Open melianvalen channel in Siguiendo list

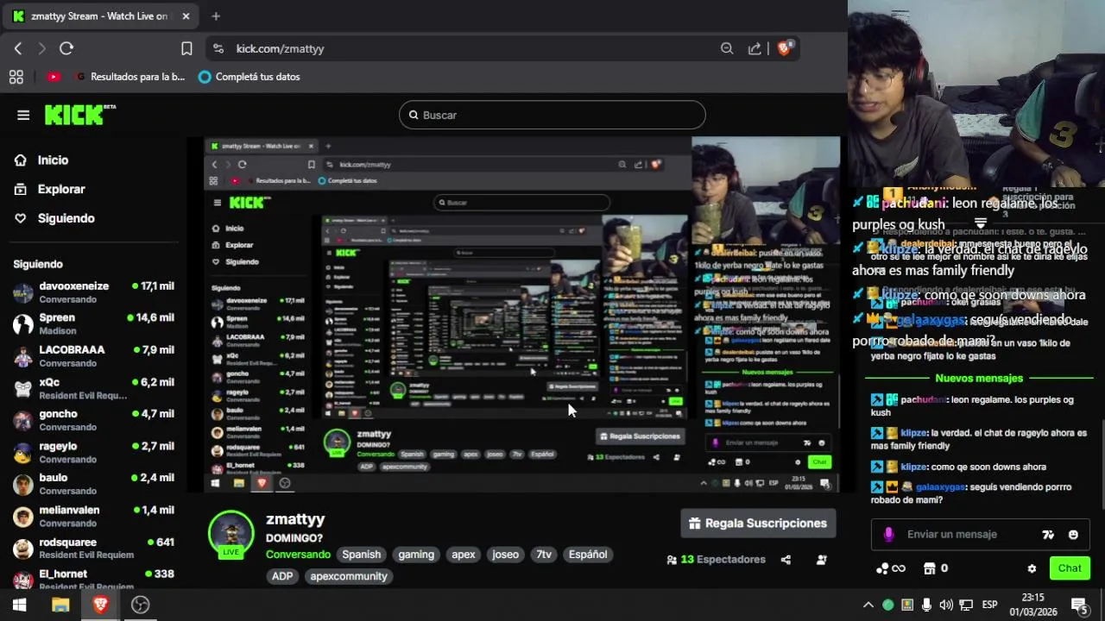coord(93,516)
